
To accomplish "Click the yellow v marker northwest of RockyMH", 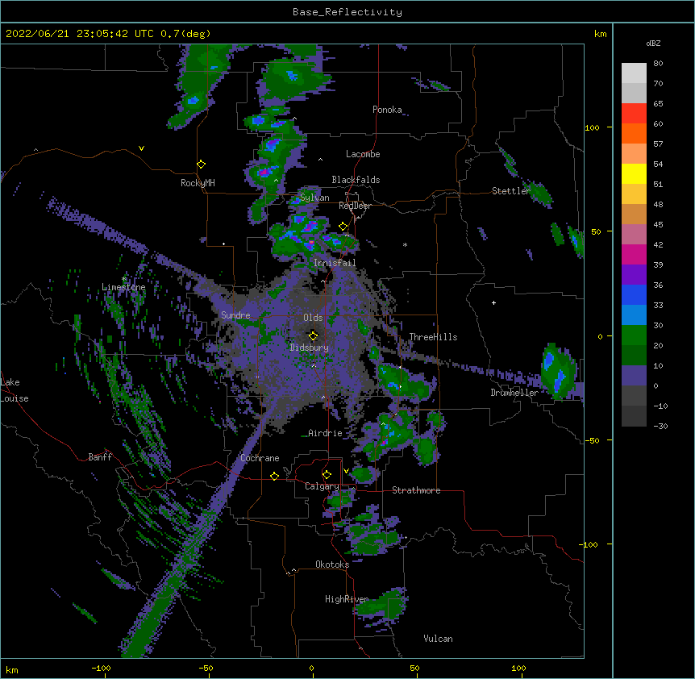I will pos(141,148).
